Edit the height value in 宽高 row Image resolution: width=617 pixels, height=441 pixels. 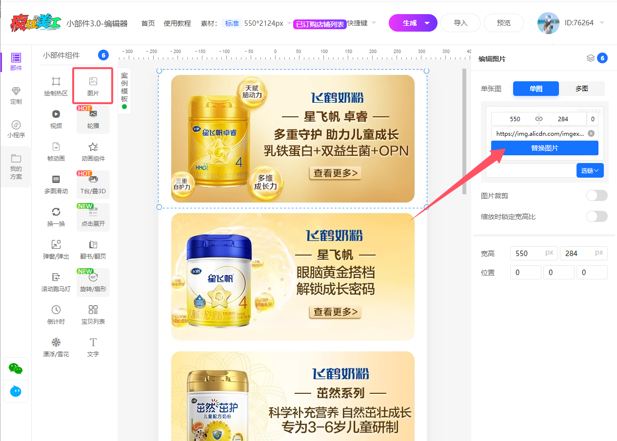click(x=583, y=253)
